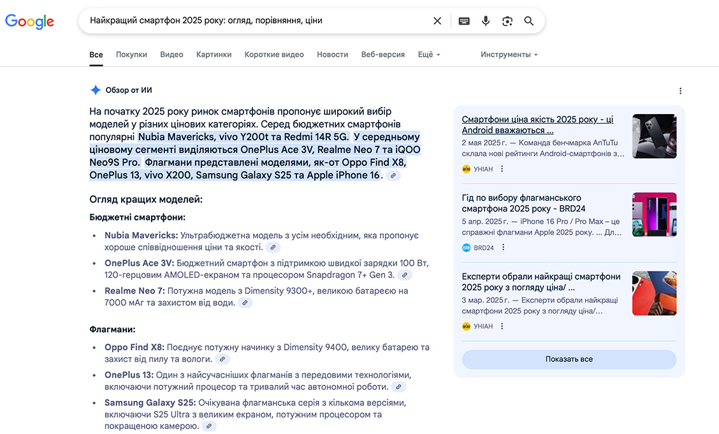
Task: Open source link icon for OnePlus 13
Action: (398, 387)
